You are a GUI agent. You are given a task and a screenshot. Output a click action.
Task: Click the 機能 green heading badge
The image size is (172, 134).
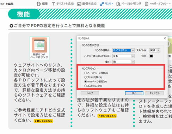[24, 14]
